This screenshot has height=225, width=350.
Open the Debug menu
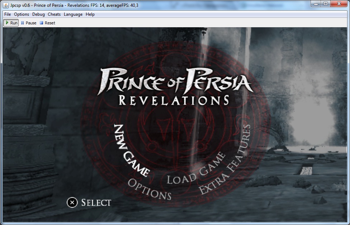[38, 14]
